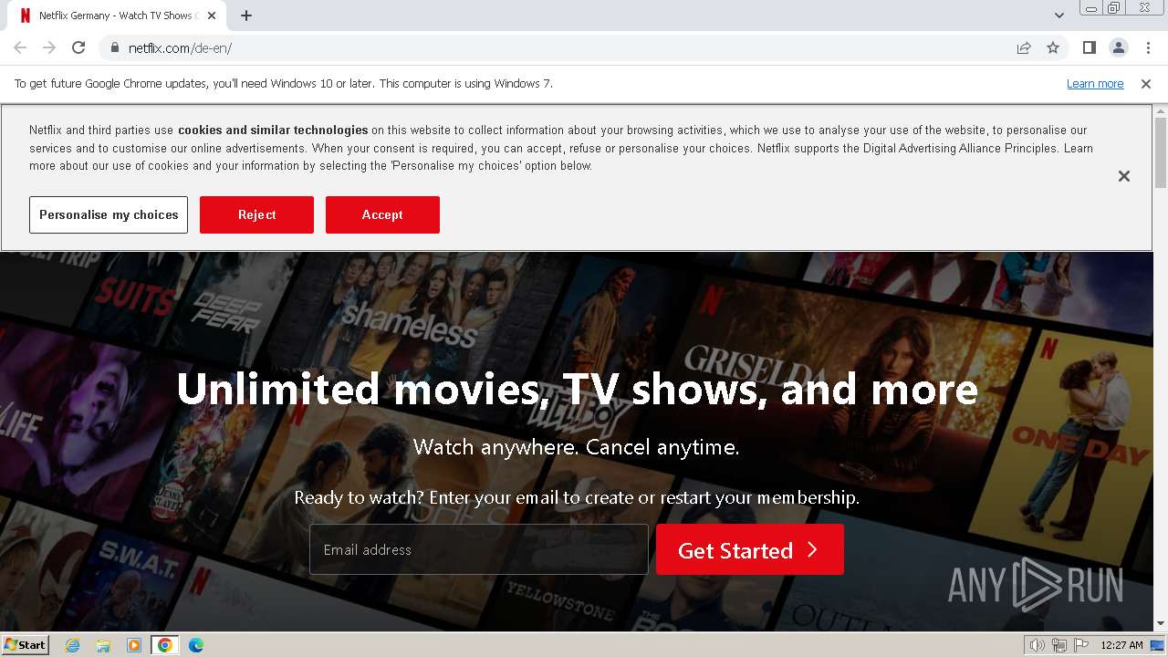Viewport: 1168px width, 657px height.
Task: Share this page icon in address bar
Action: [1024, 47]
